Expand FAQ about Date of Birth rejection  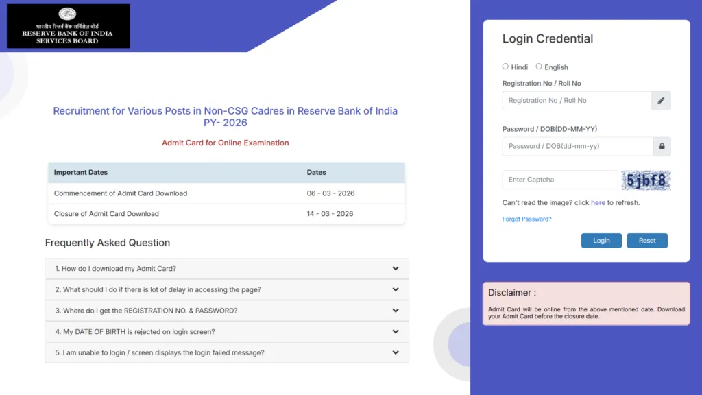click(x=226, y=331)
